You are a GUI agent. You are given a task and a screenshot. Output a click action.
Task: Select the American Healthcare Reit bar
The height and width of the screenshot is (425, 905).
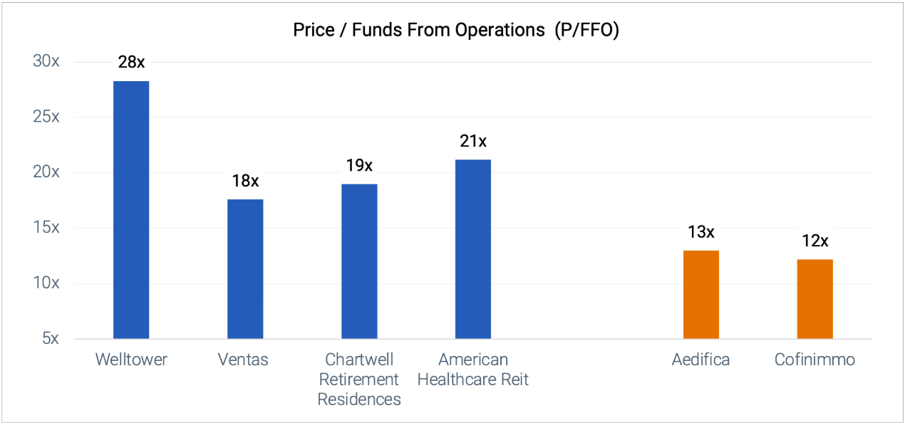click(x=473, y=249)
